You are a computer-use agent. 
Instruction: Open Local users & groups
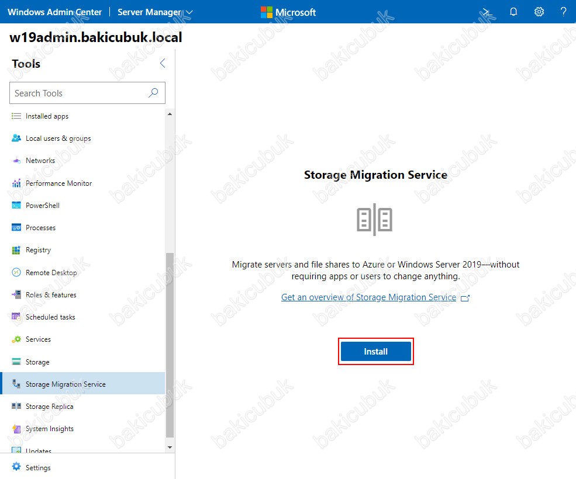click(58, 138)
